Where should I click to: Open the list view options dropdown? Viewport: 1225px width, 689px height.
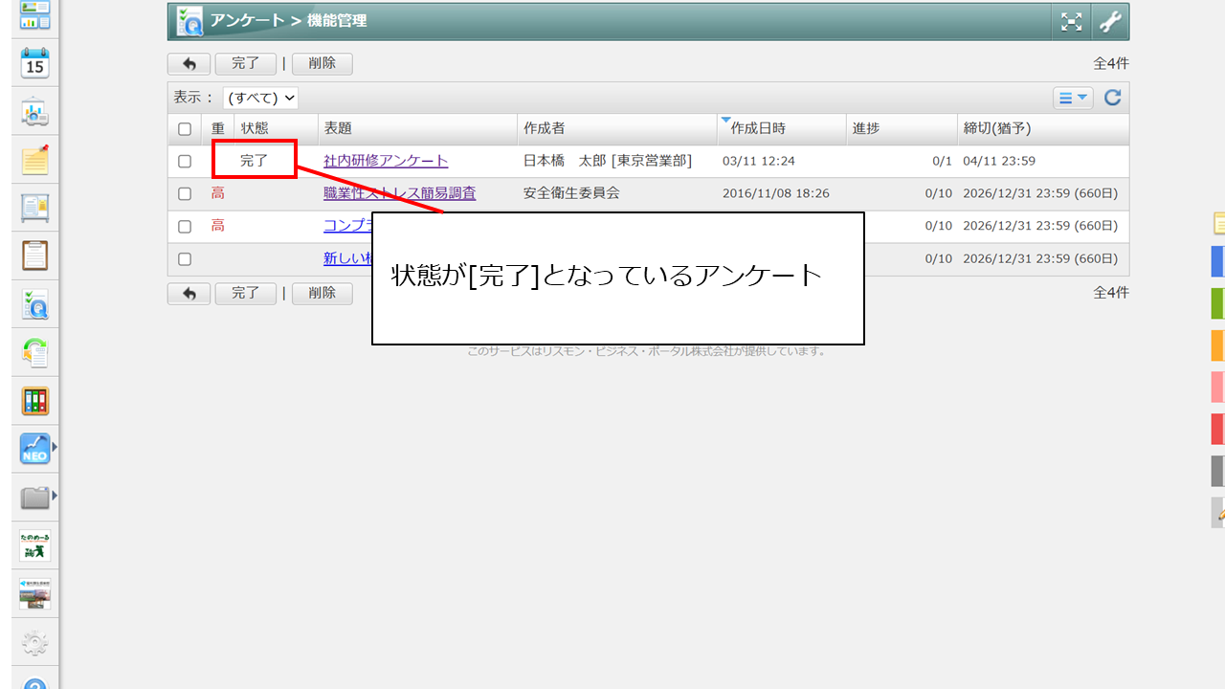pyautogui.click(x=1073, y=98)
